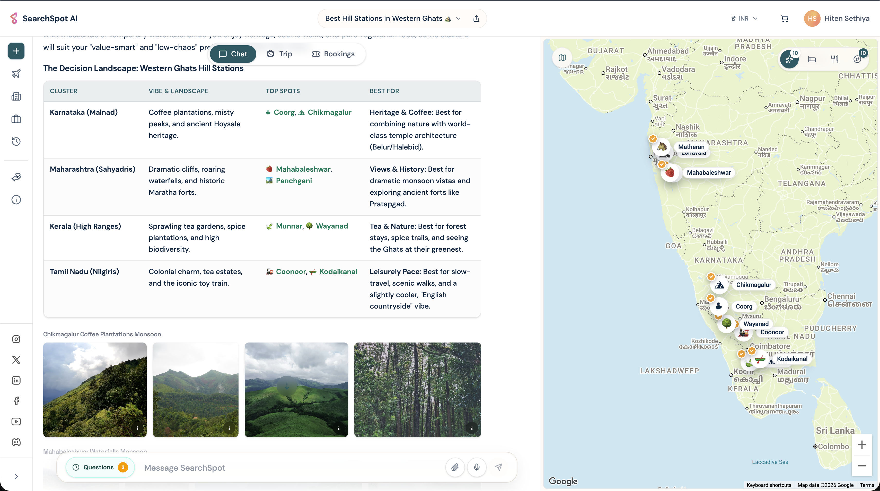The image size is (880, 491).
Task: Click the microphone voice input icon
Action: 477,467
